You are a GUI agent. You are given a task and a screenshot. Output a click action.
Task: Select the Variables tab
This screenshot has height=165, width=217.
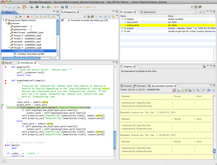coord(128,12)
